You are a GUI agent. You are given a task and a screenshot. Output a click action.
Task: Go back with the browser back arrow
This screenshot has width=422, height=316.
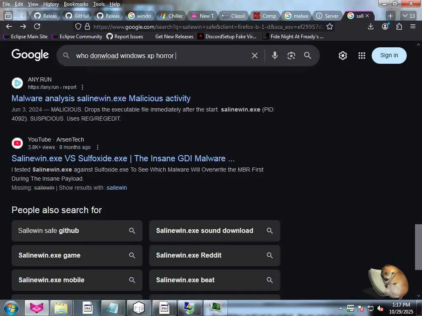9,26
